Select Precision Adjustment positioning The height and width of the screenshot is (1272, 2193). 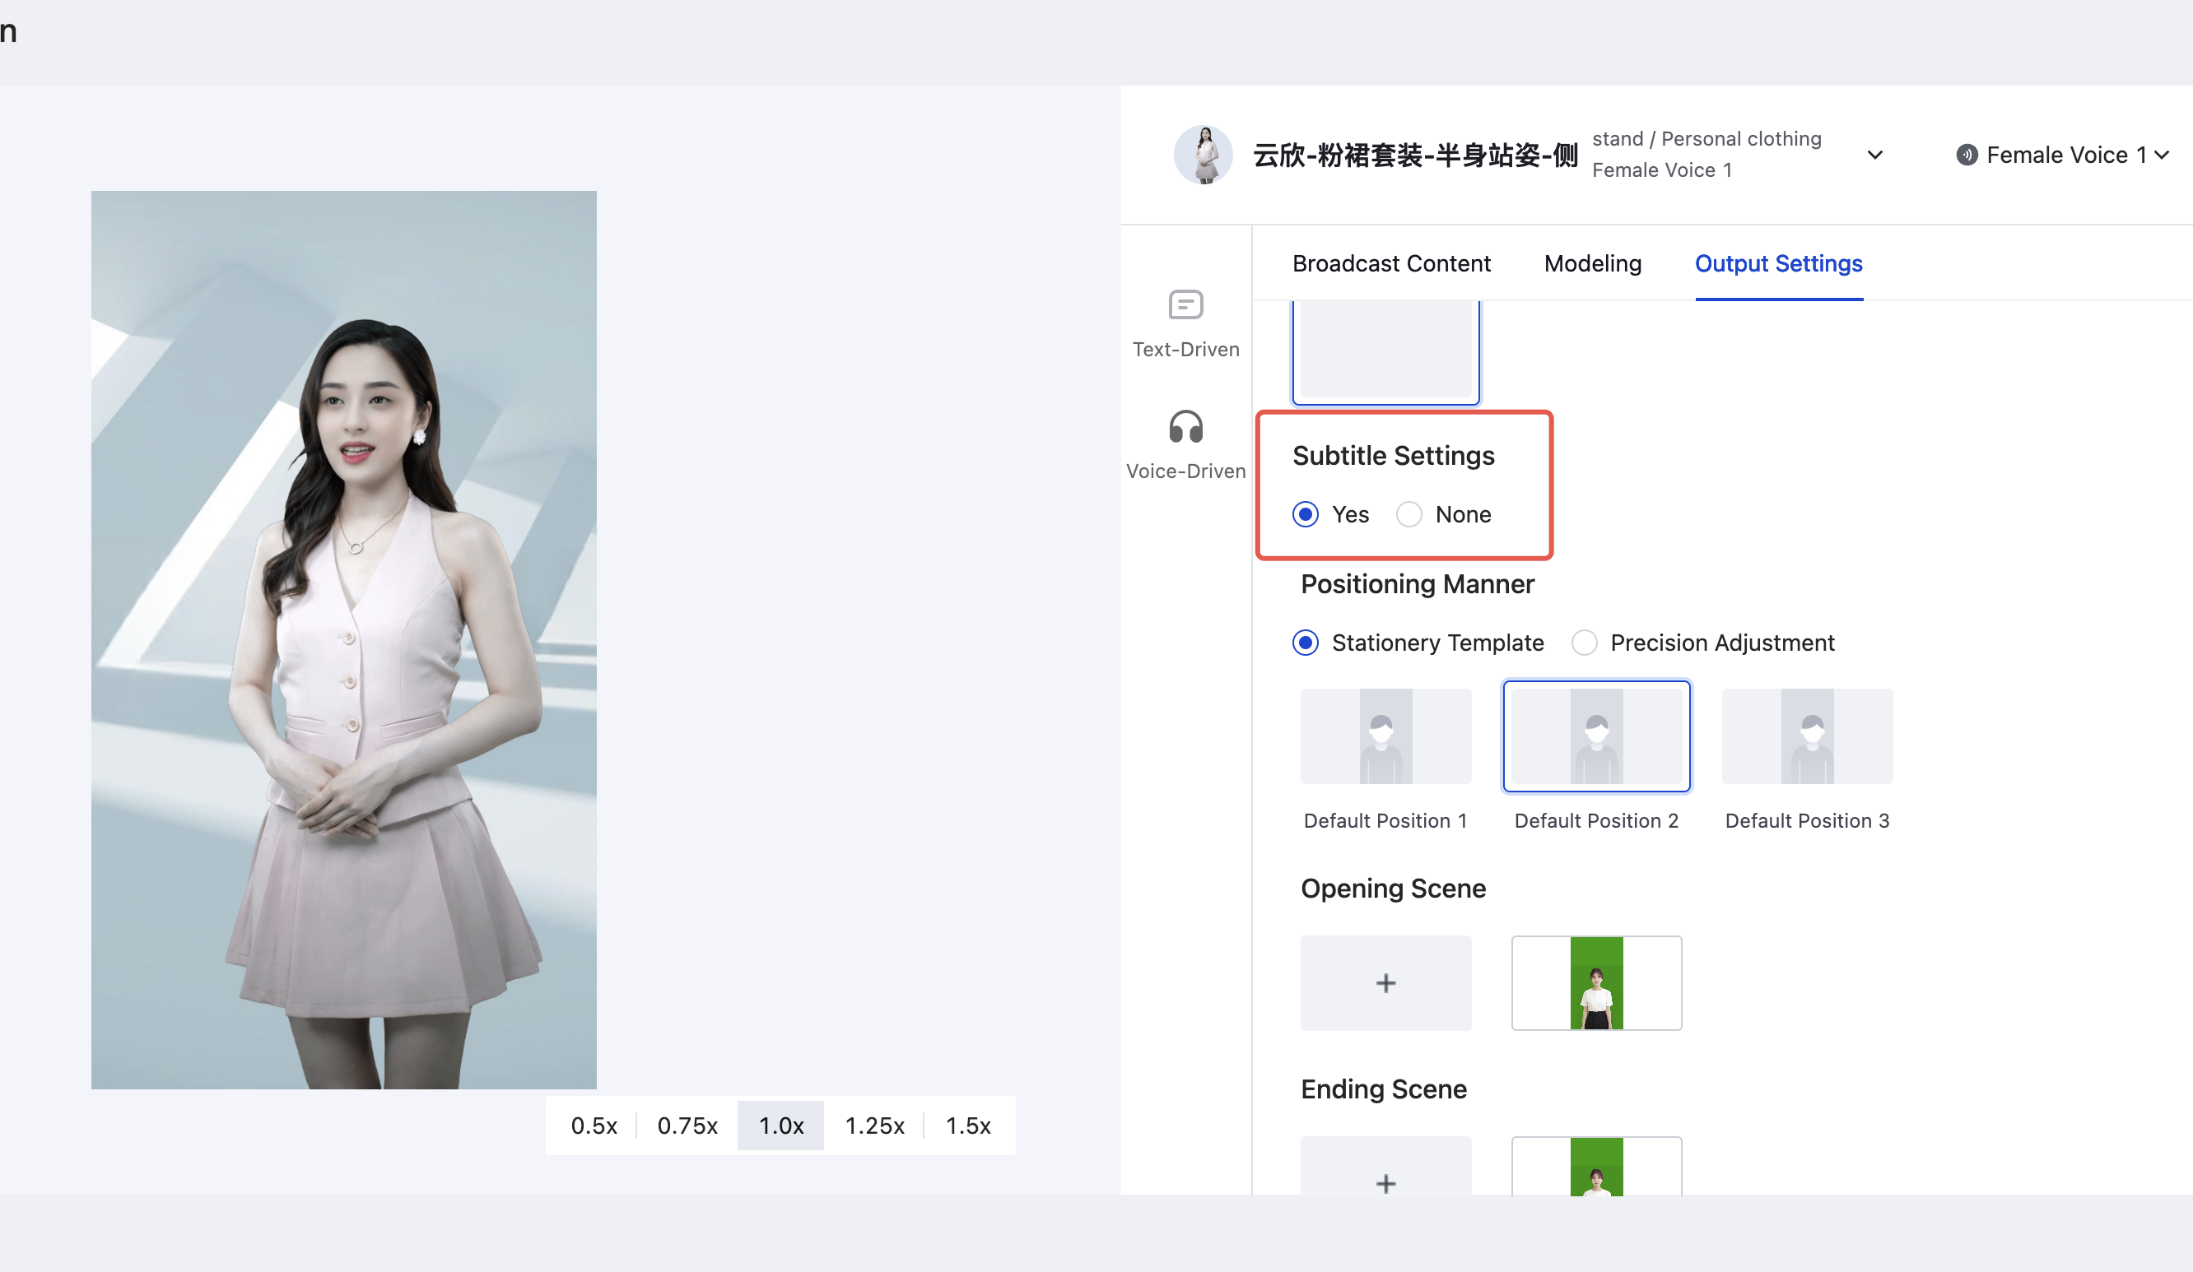(1584, 643)
